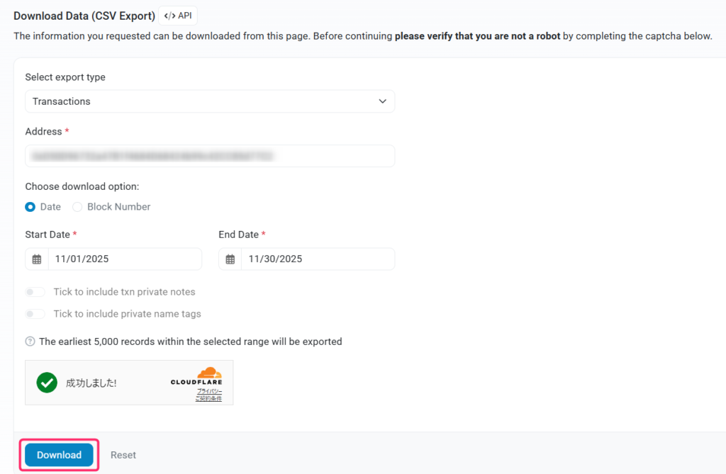Click the green captcha success checkmark
The height and width of the screenshot is (474, 726).
click(x=47, y=383)
